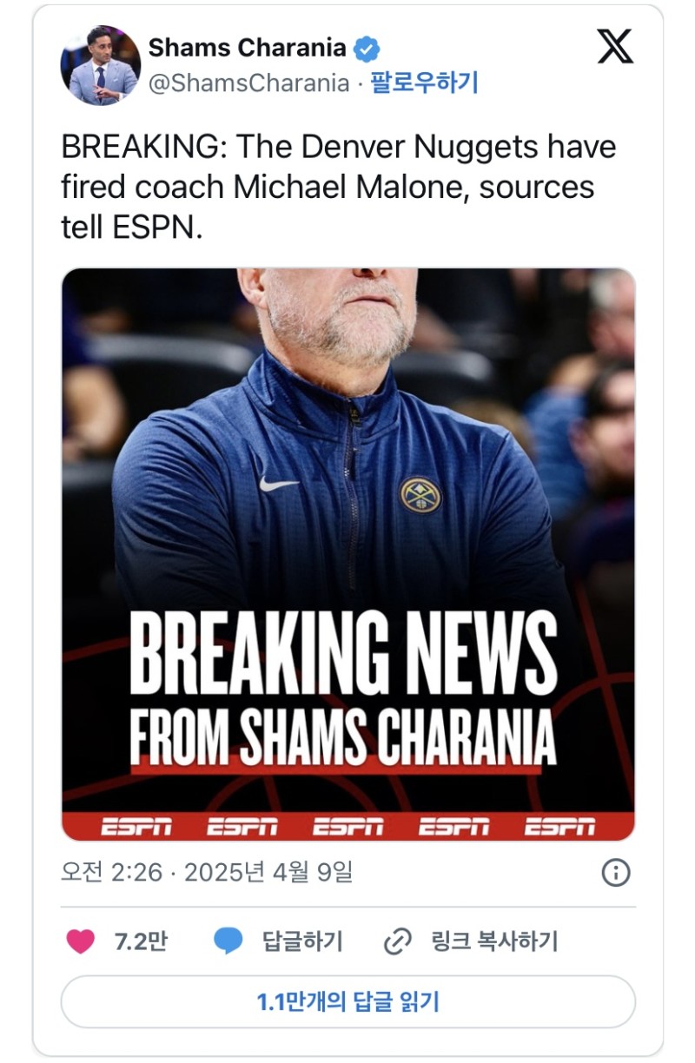Click the chain link copy icon

point(397,941)
